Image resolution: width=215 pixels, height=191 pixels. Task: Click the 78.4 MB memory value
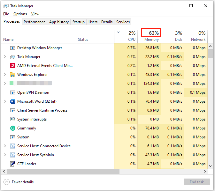(x=152, y=128)
